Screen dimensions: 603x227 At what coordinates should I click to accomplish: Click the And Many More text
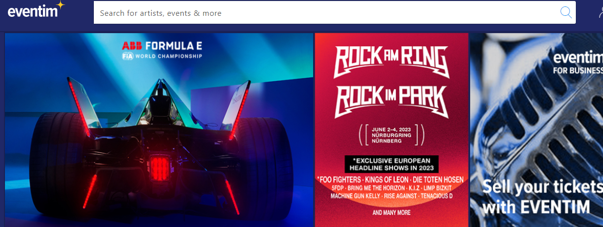click(391, 213)
